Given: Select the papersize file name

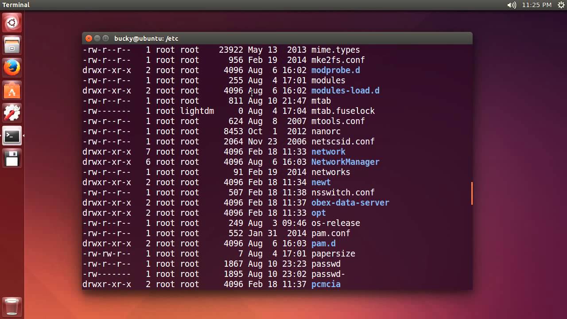Looking at the screenshot, I should (x=333, y=253).
